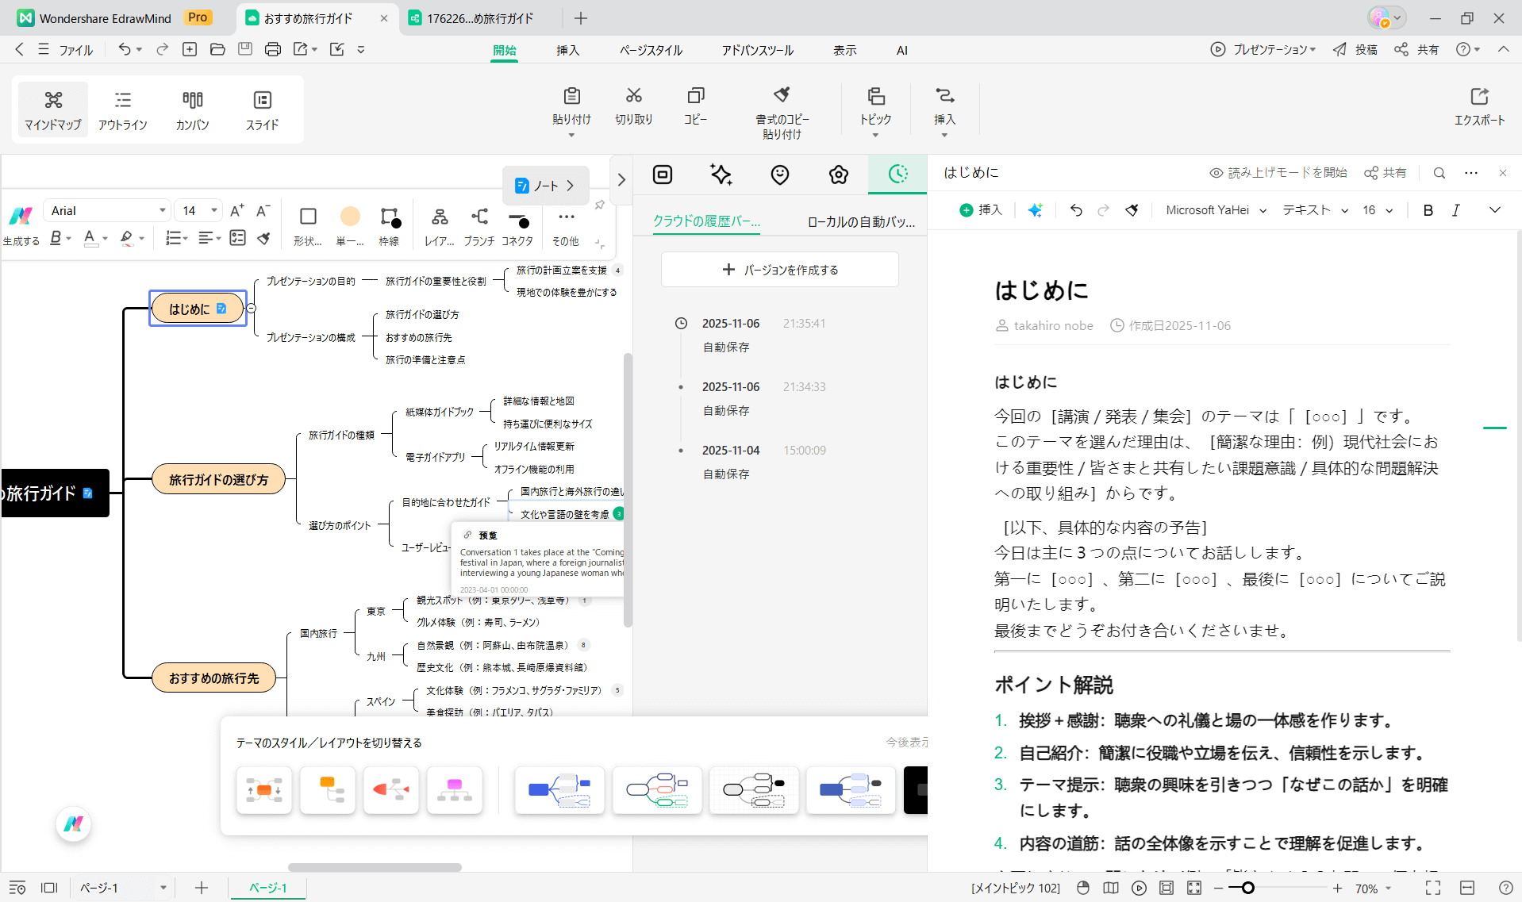Open the sticker panel with the smiley icon
The width and height of the screenshot is (1522, 902).
pos(779,174)
